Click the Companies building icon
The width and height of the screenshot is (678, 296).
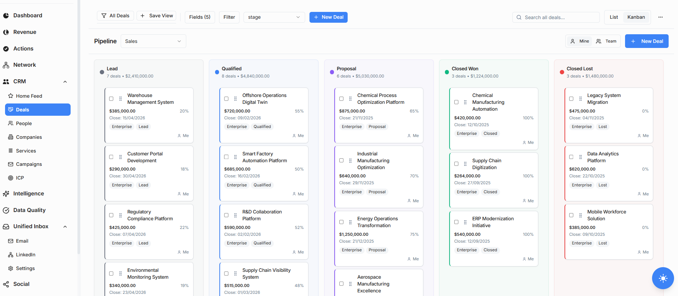coord(11,137)
